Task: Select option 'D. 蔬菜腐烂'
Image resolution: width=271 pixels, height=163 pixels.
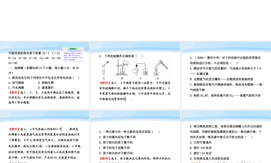Action: click(46, 88)
